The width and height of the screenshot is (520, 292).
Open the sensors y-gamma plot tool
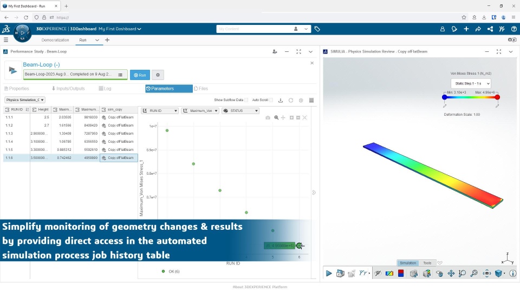tap(364, 274)
